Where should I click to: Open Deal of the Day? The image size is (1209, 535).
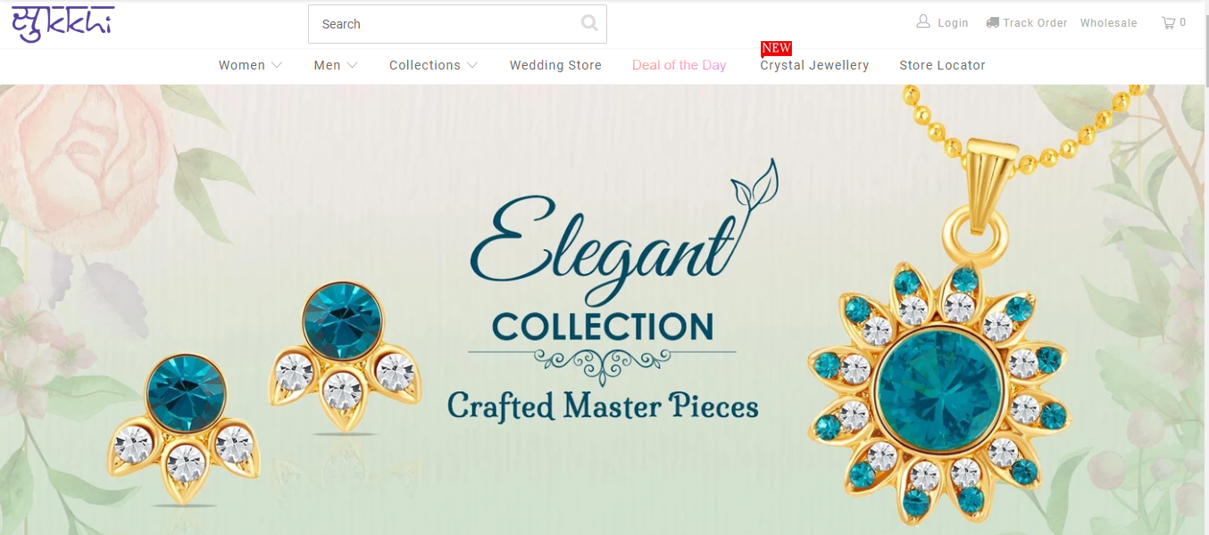679,65
